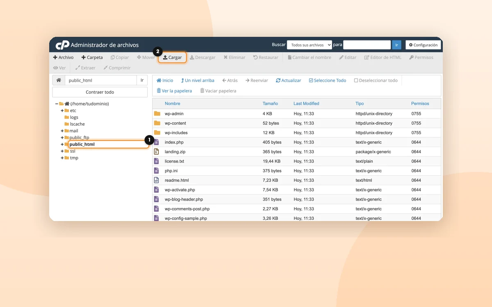Viewport: 492px width, 307px height.
Task: Open the Configuración settings button
Action: click(x=423, y=45)
